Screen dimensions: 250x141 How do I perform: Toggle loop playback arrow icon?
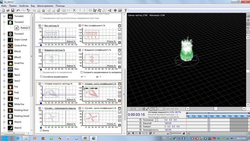[x=150, y=133]
